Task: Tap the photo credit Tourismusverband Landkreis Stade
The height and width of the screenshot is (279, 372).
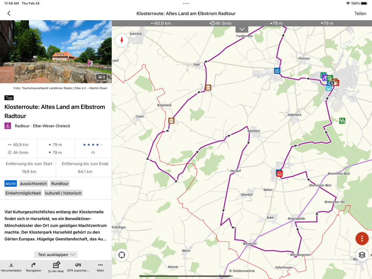Action: coord(60,88)
